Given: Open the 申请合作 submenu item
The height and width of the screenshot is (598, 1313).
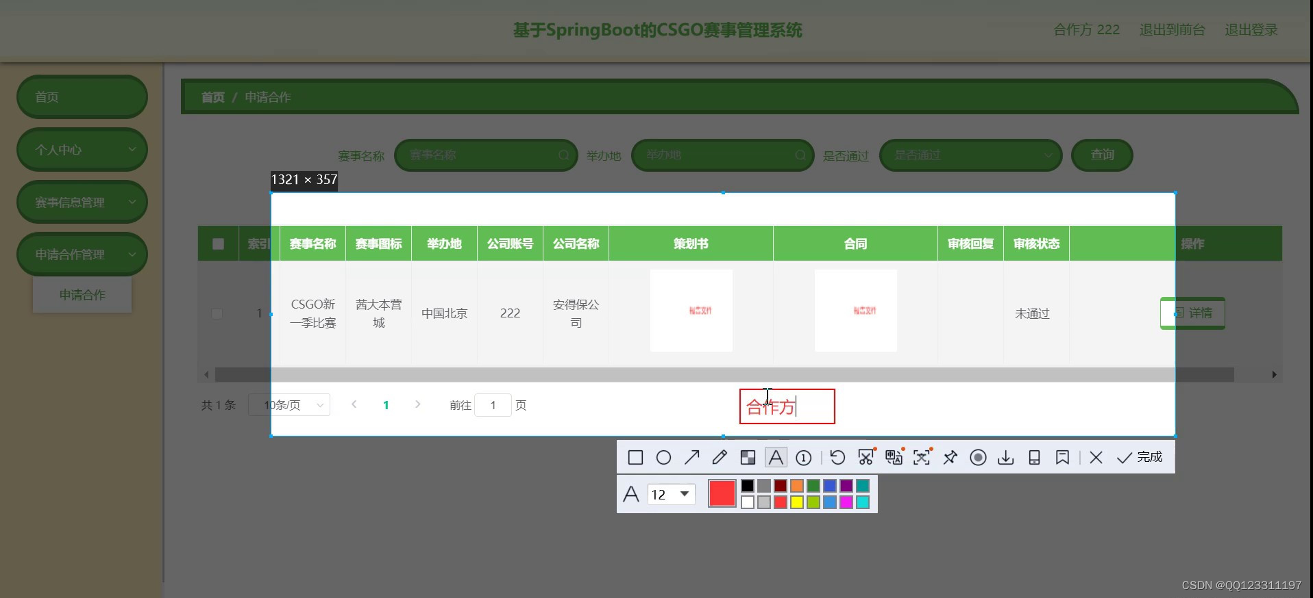Looking at the screenshot, I should click(x=82, y=295).
